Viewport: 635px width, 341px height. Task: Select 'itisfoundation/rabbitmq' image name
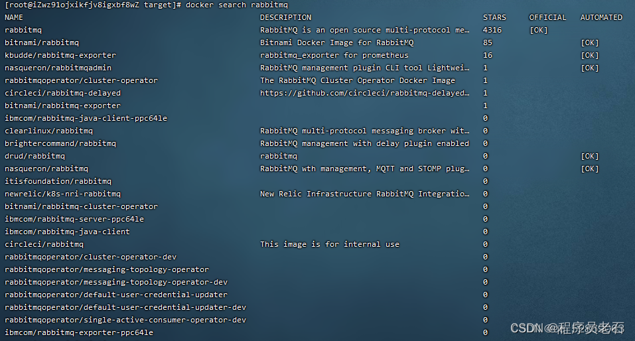coord(58,180)
